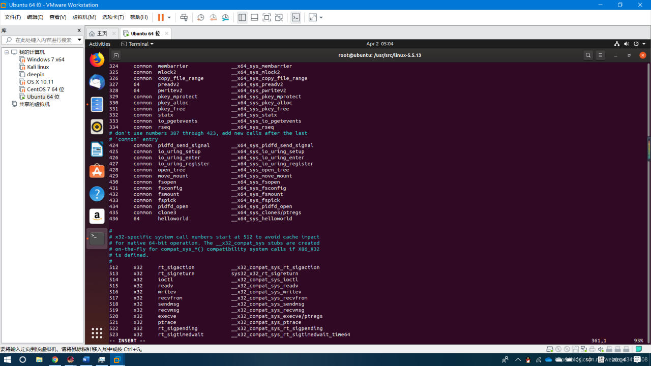
Task: Toggle the console view toolbar icon
Action: (295, 17)
